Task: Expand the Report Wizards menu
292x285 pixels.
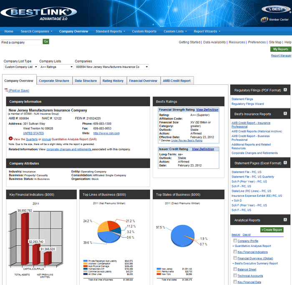Action: click(207, 31)
